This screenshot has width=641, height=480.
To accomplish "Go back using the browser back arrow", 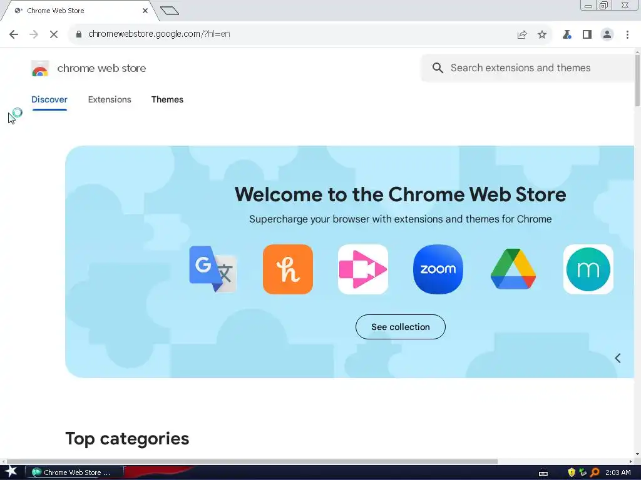I will click(14, 34).
